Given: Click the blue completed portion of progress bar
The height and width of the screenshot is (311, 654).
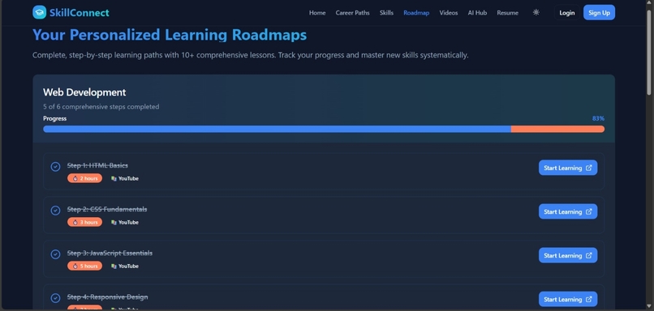Looking at the screenshot, I should click(x=277, y=129).
